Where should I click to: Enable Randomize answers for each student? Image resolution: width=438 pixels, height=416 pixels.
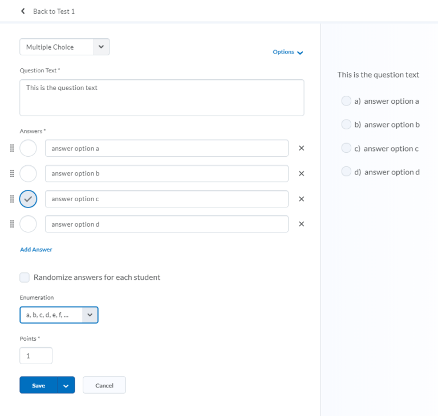(x=25, y=278)
